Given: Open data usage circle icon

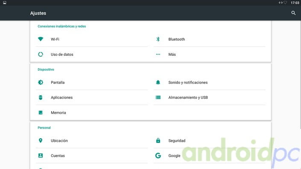Looking at the screenshot, I should click(x=41, y=54).
